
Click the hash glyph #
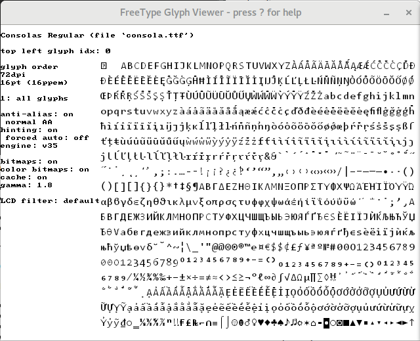333,247
